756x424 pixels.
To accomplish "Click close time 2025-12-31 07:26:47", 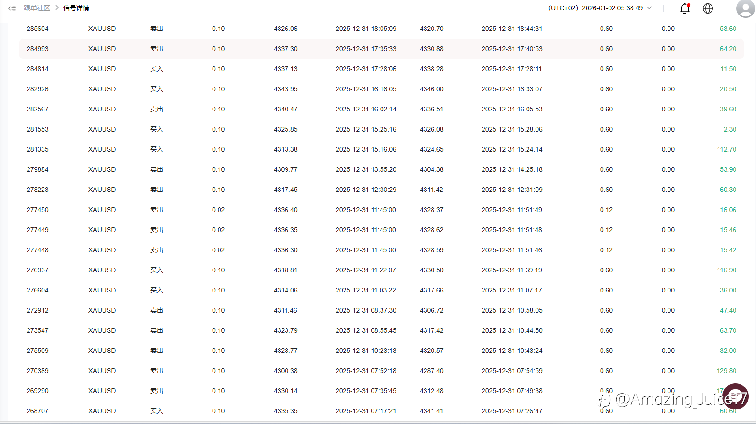I will pyautogui.click(x=512, y=411).
